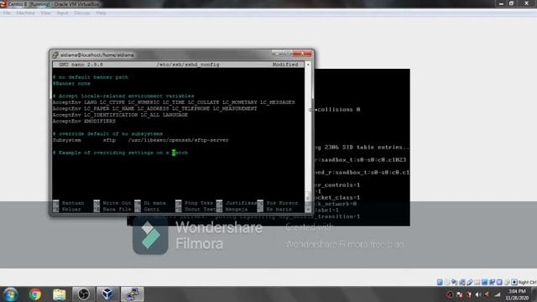The width and height of the screenshot is (537, 302).
Task: Click the 'AcceptEnv LC_IDENTIFICATION LC_ALL LANGUAGE' line
Action: pyautogui.click(x=120, y=115)
